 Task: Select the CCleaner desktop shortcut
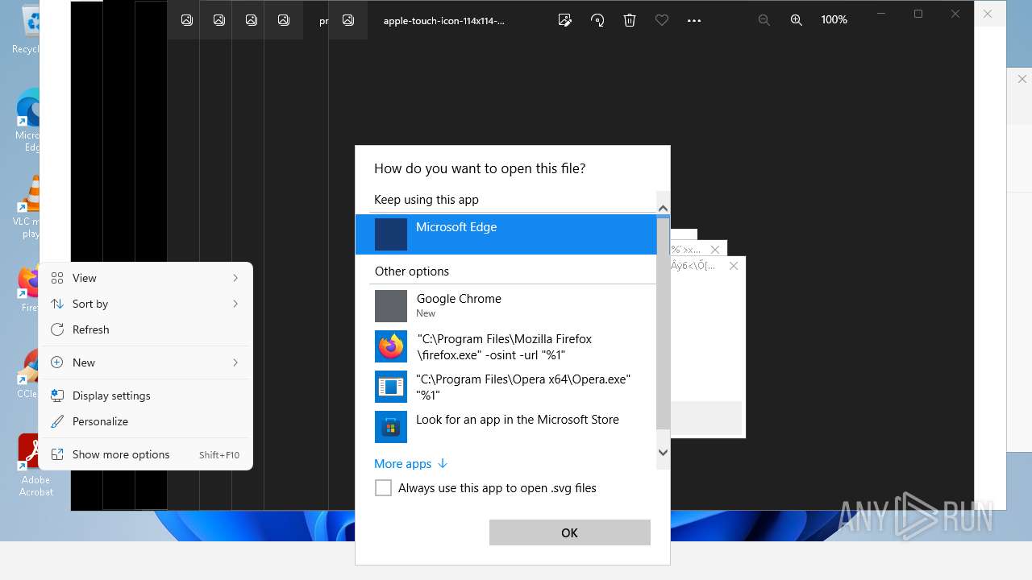[x=28, y=374]
